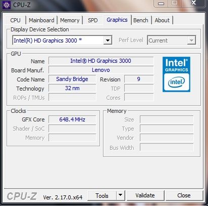Screen dimensions: 208x206
Task: Expand the display device selection dropdown
Action: [108, 40]
